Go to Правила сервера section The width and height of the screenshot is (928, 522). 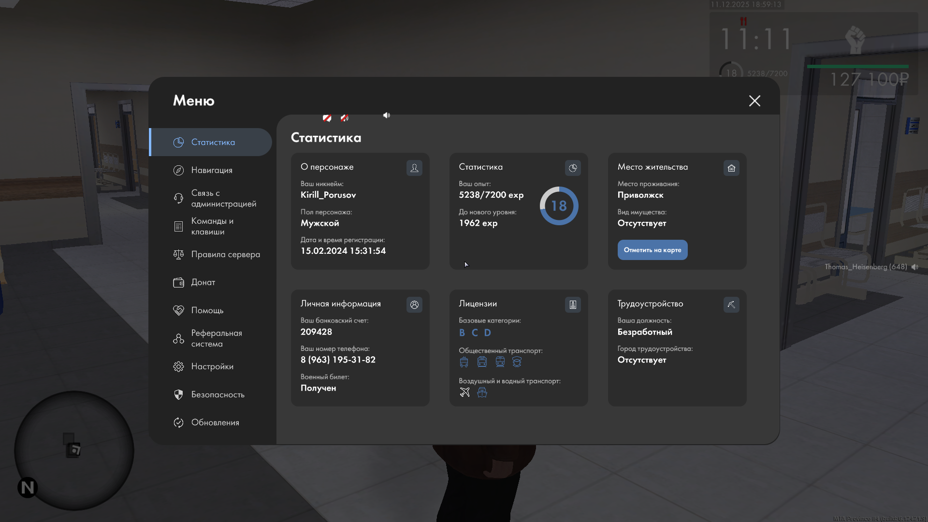[225, 254]
